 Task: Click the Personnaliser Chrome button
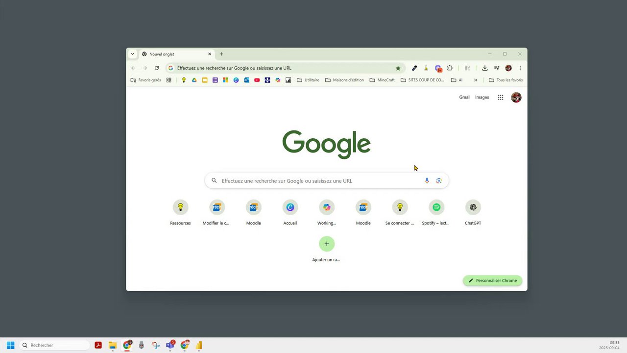(x=492, y=280)
